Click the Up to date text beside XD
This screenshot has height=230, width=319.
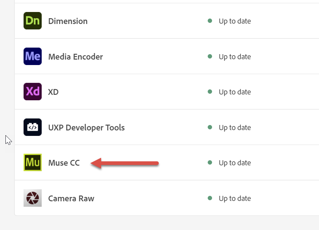(235, 92)
